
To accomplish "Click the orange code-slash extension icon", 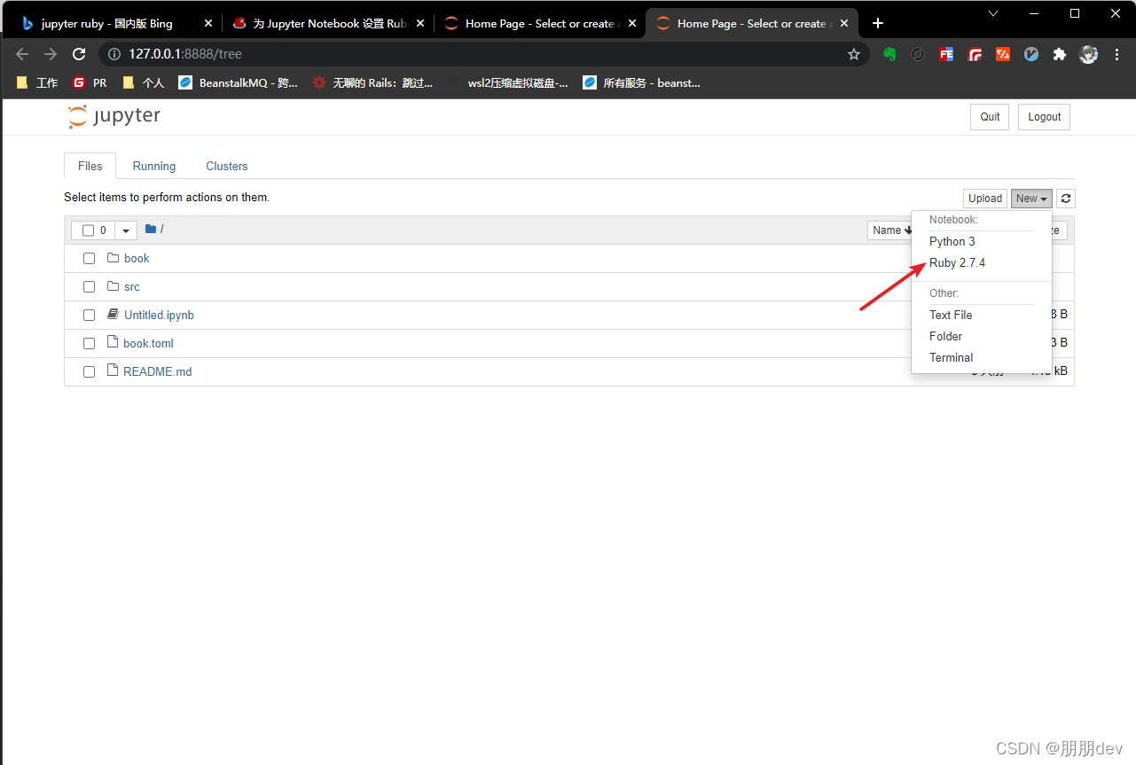I will click(1003, 54).
